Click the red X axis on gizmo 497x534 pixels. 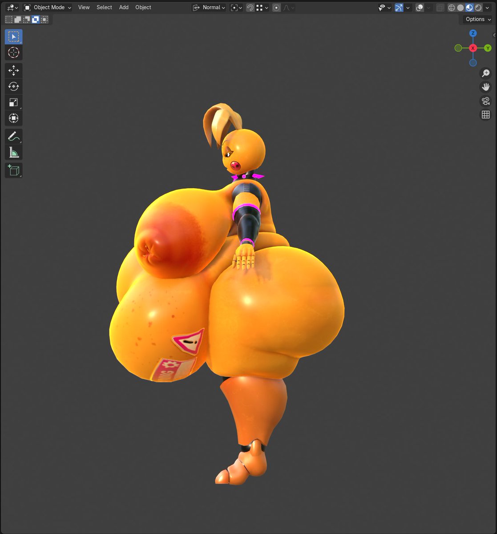click(473, 48)
